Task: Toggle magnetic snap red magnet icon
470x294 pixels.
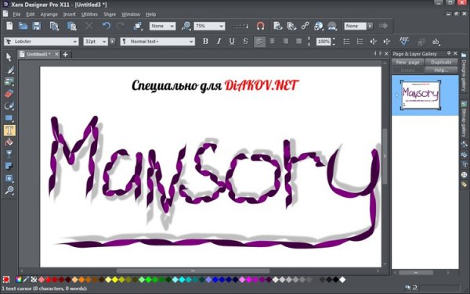Action: coord(261,26)
